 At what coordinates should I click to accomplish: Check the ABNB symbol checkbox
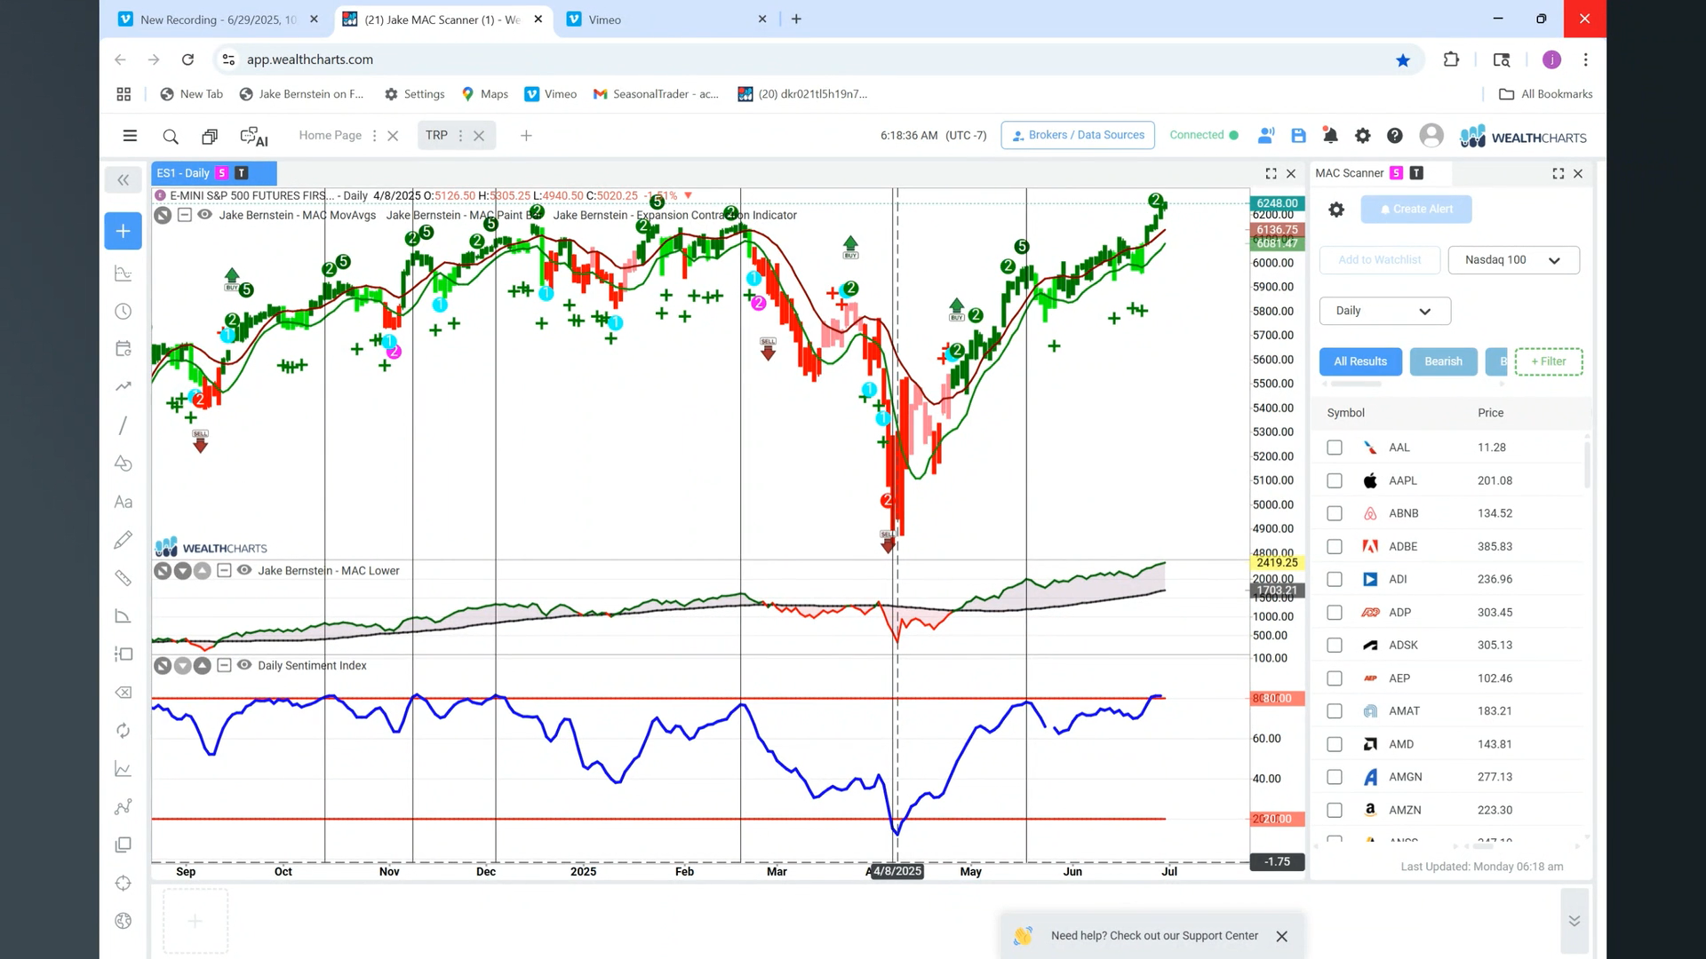click(x=1334, y=513)
